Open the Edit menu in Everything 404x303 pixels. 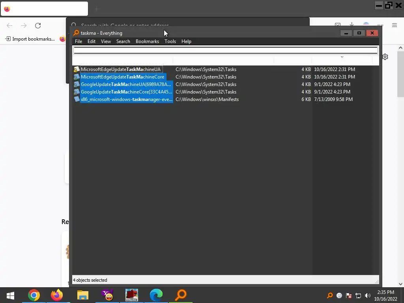pyautogui.click(x=91, y=41)
